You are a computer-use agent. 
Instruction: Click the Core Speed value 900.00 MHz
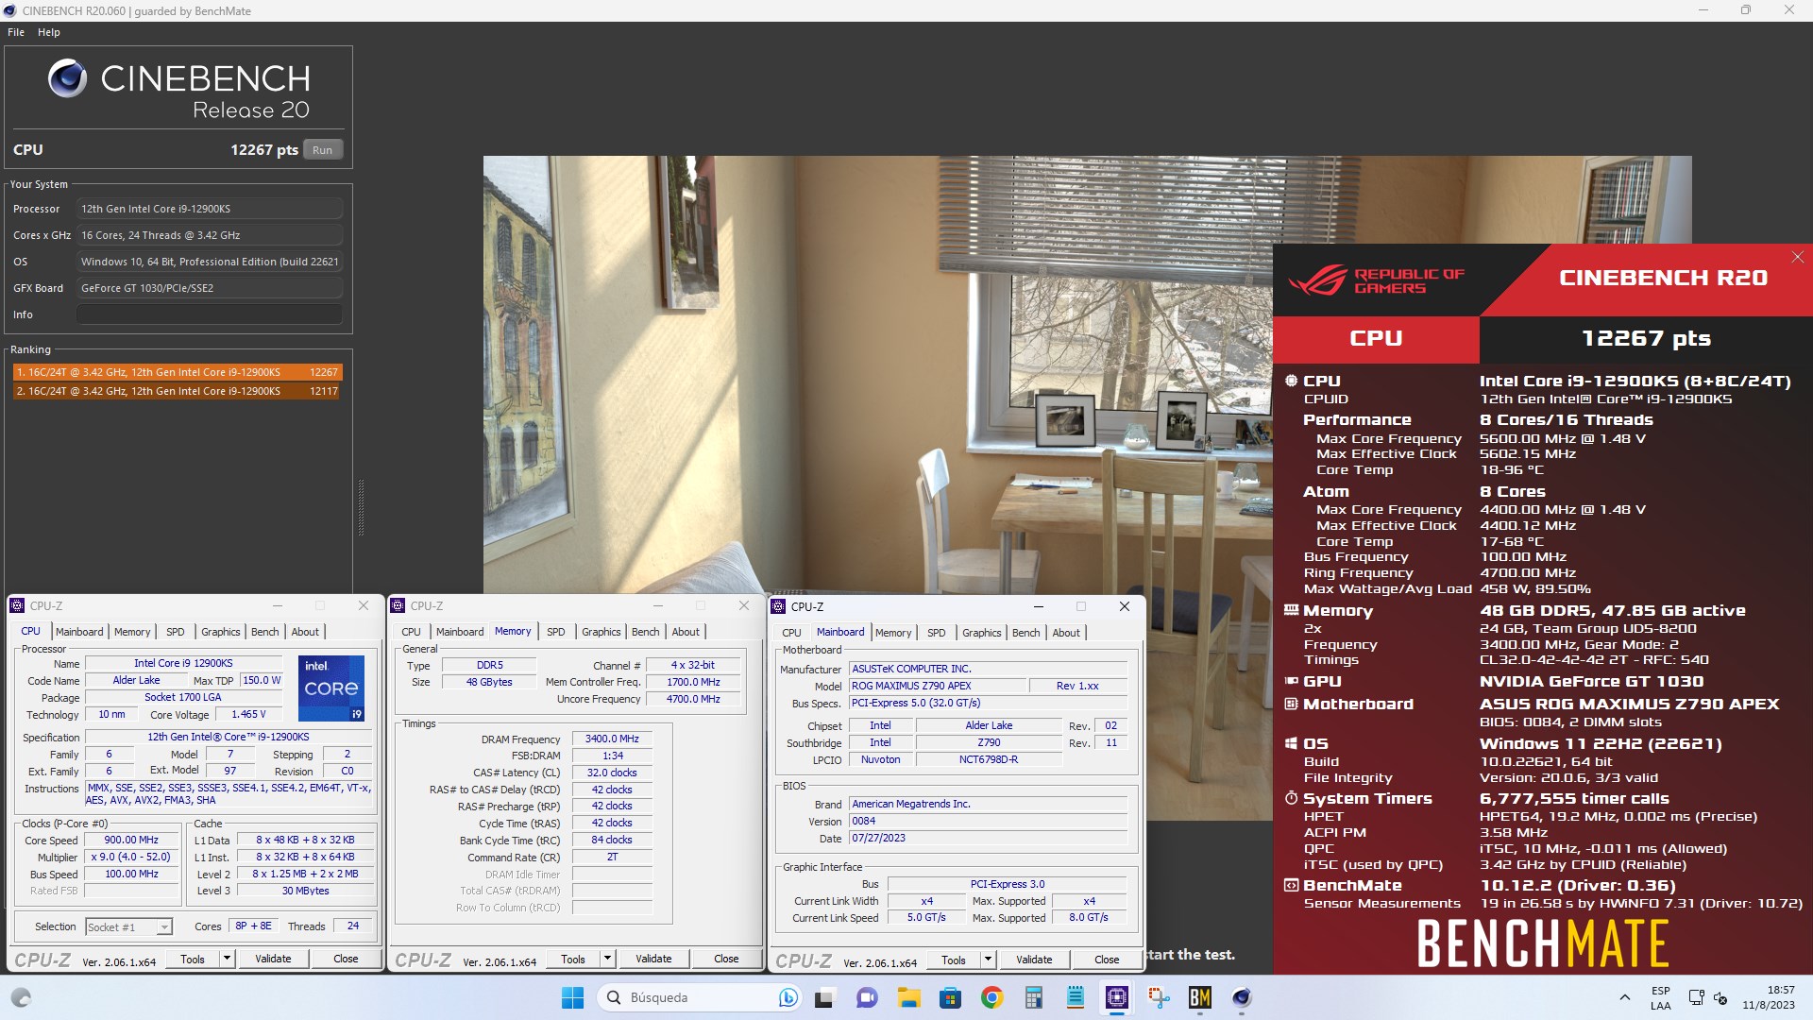pos(131,840)
